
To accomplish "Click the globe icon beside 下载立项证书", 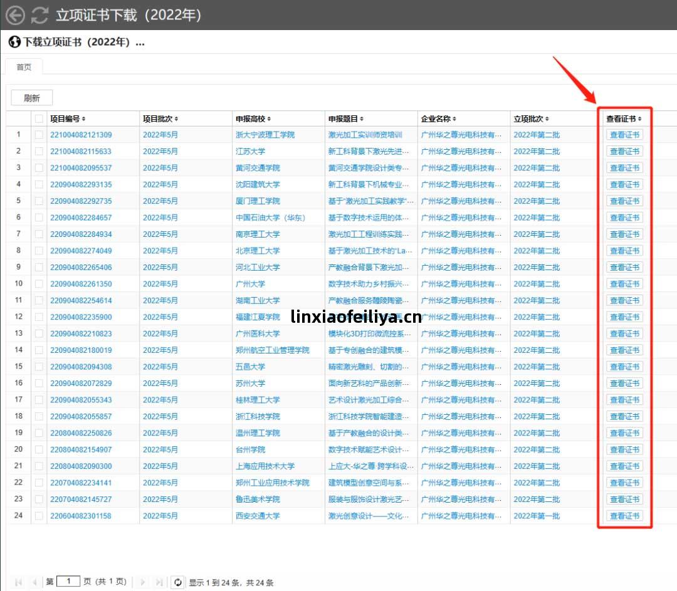I will [14, 42].
